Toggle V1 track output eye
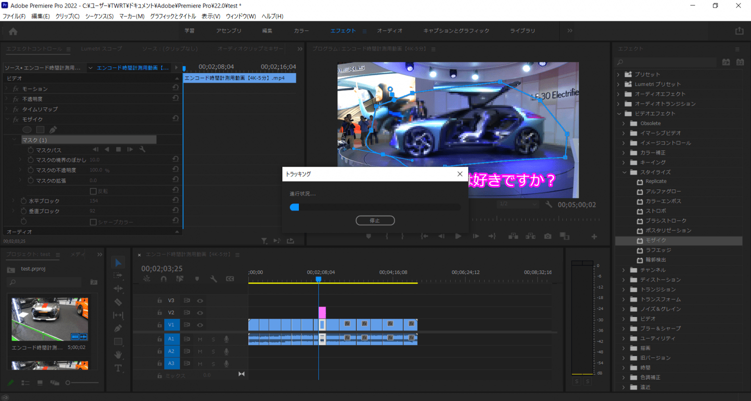This screenshot has height=401, width=751. click(x=200, y=325)
